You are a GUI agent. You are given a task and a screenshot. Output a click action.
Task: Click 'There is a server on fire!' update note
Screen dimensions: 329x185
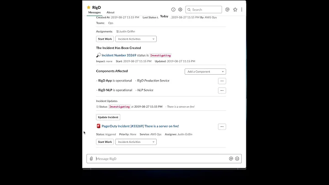tap(181, 107)
